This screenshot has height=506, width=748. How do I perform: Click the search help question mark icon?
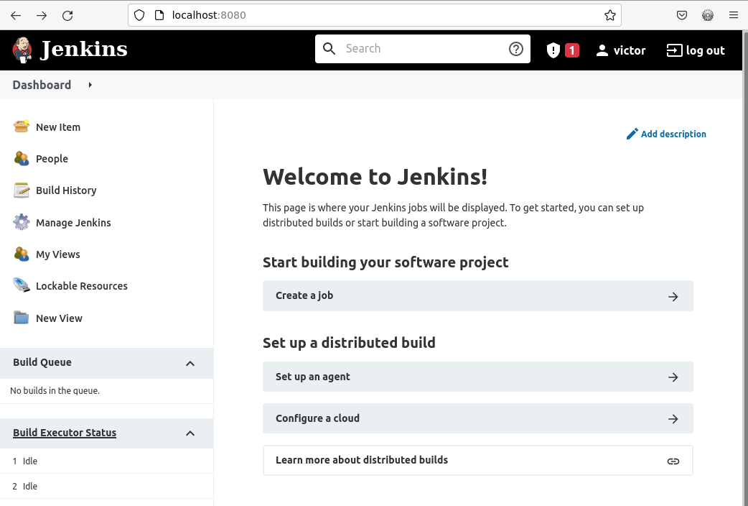(x=515, y=49)
